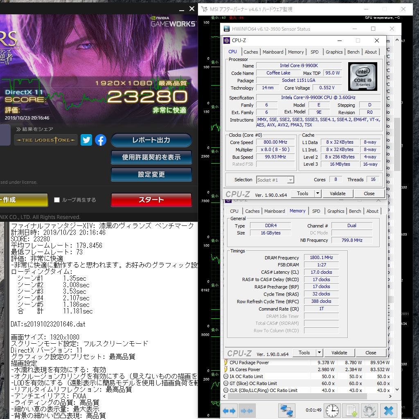Click Validate in front CPU-Z window

[x=338, y=193]
